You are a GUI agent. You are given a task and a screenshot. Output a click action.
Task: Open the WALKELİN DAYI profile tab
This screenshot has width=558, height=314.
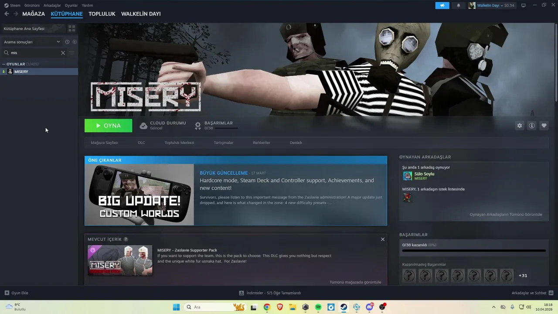(x=141, y=14)
